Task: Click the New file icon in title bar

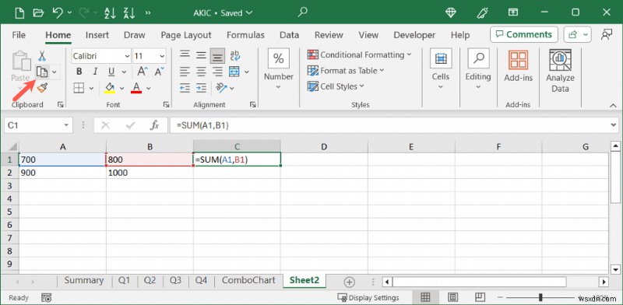Action: pyautogui.click(x=19, y=12)
